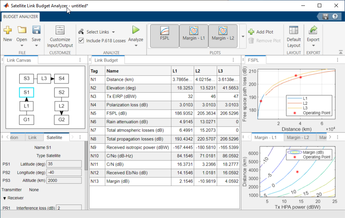Click the Save disk icon
Image resolution: width=345 pixels, height=218 pixels.
[x=36, y=31]
